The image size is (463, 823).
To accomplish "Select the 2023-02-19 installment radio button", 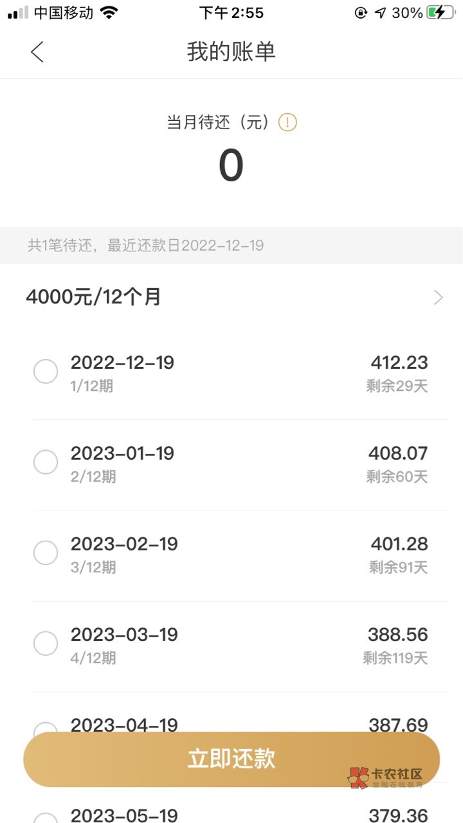I will [x=46, y=553].
